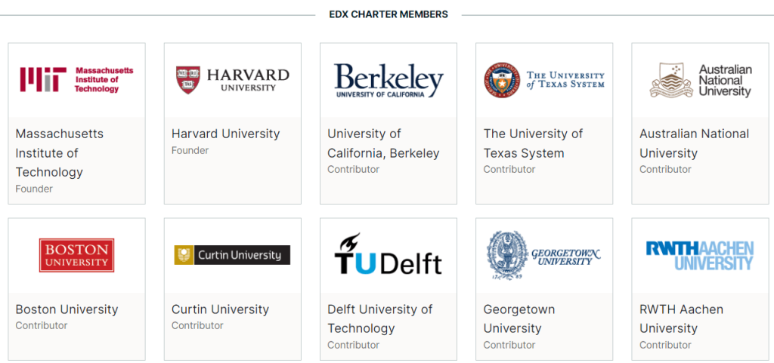
Task: Open the Boston University title link
Action: (67, 309)
